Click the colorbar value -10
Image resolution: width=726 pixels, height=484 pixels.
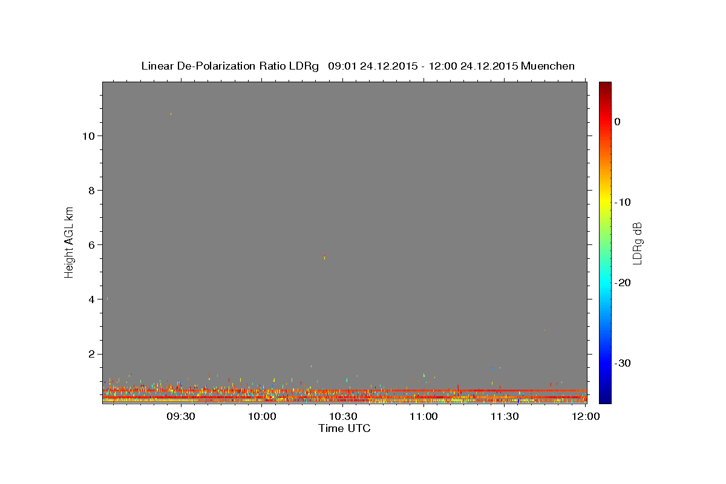(x=623, y=202)
